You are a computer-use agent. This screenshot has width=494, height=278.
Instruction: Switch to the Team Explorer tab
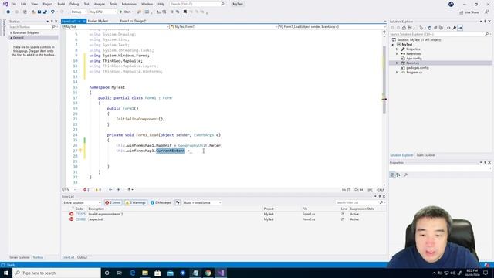coord(425,155)
